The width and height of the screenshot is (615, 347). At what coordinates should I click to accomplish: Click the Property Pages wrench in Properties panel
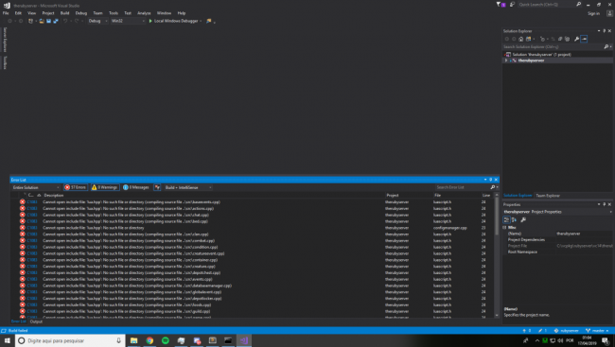click(523, 220)
